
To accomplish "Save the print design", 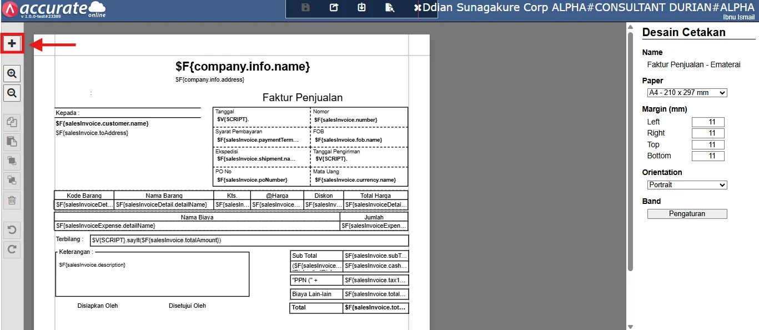I will coord(306,8).
